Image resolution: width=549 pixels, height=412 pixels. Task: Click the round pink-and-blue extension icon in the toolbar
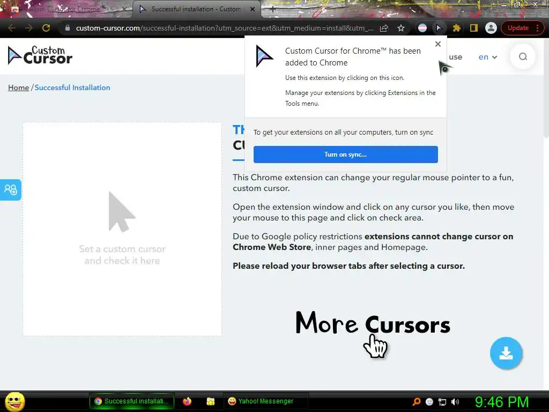click(422, 28)
